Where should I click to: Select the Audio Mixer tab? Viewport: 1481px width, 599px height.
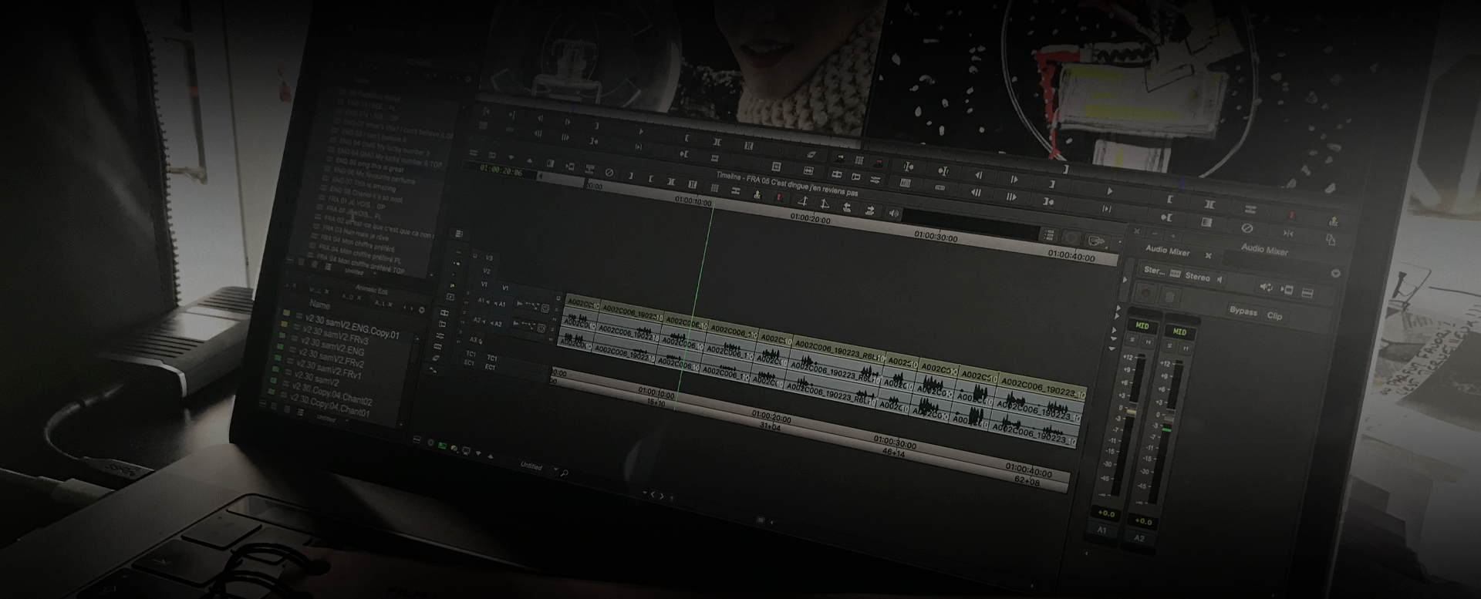1167,251
